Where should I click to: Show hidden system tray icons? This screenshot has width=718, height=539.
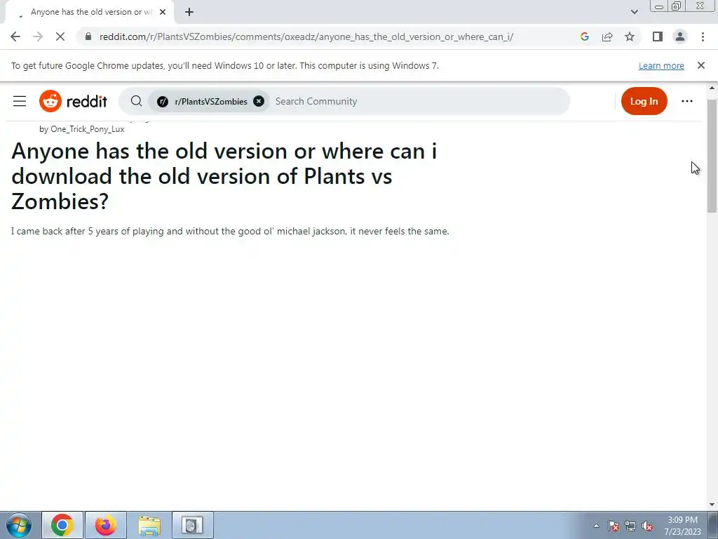596,526
